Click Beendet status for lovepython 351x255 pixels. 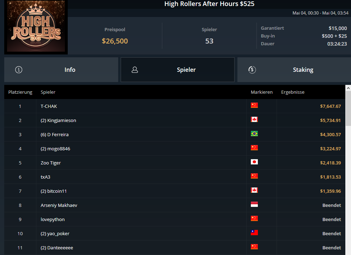332,219
